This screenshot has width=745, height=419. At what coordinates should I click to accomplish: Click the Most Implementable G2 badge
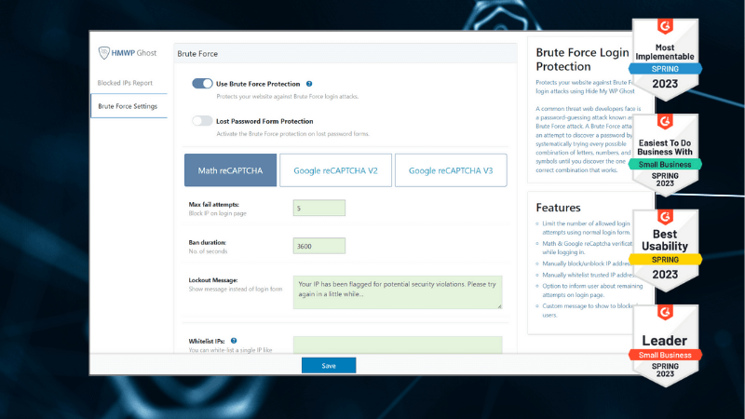(x=666, y=60)
